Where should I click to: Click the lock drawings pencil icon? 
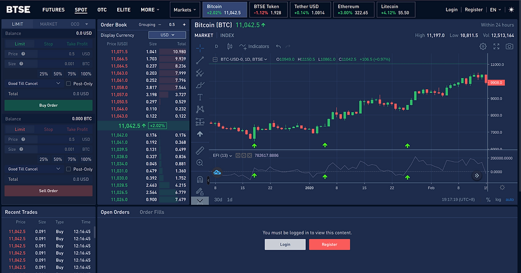(x=200, y=191)
